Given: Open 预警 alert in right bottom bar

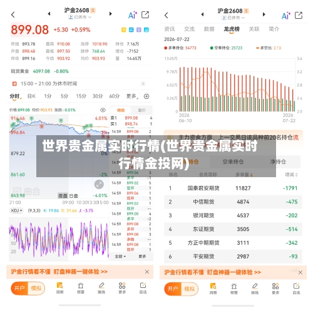Looking at the screenshot, I should 234,289.
